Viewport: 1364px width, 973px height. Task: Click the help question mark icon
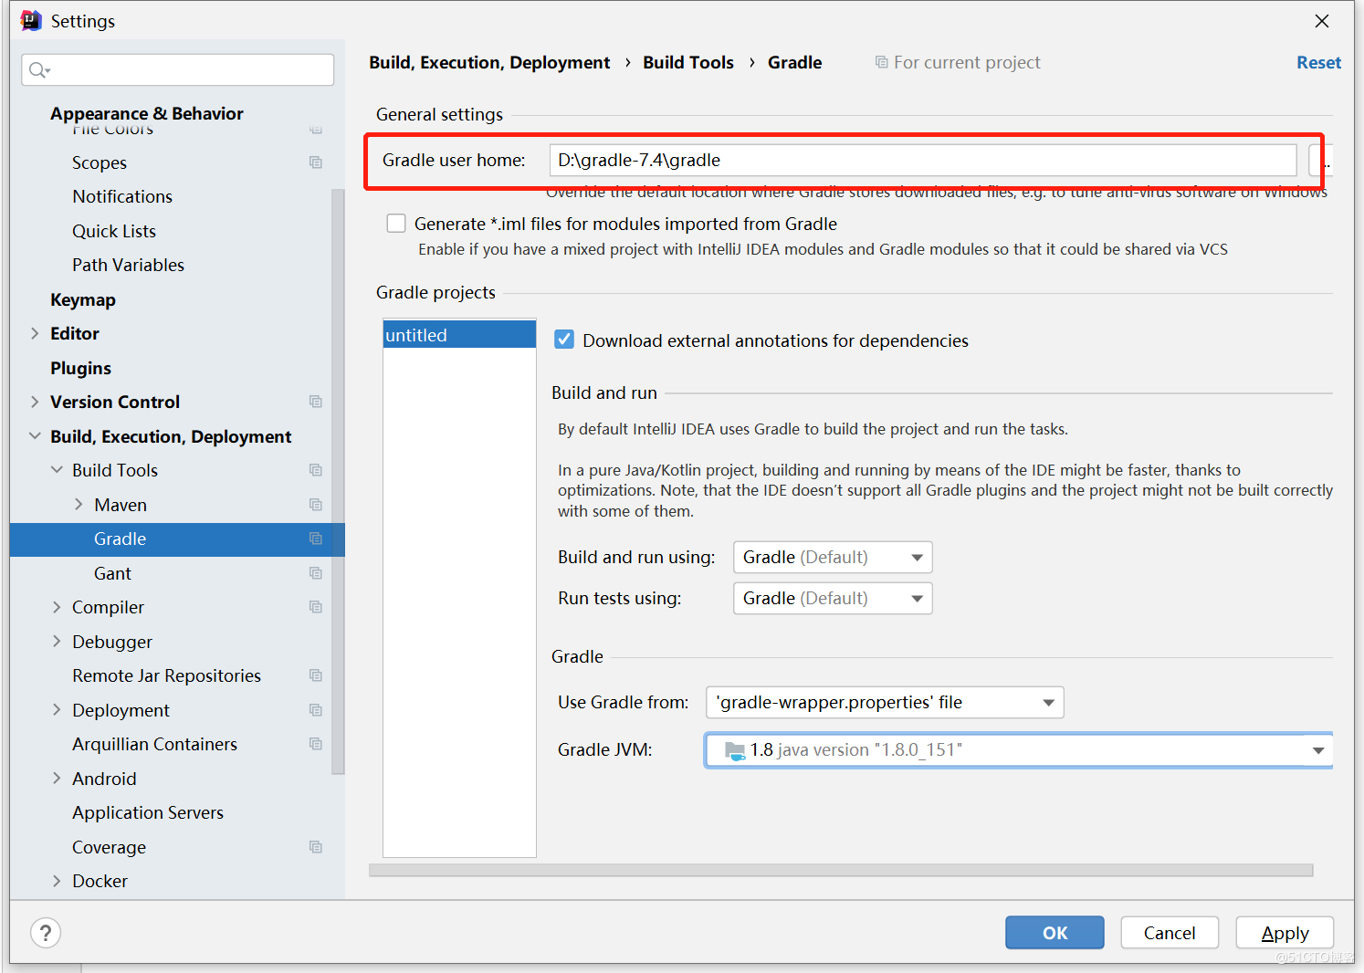coord(46,933)
